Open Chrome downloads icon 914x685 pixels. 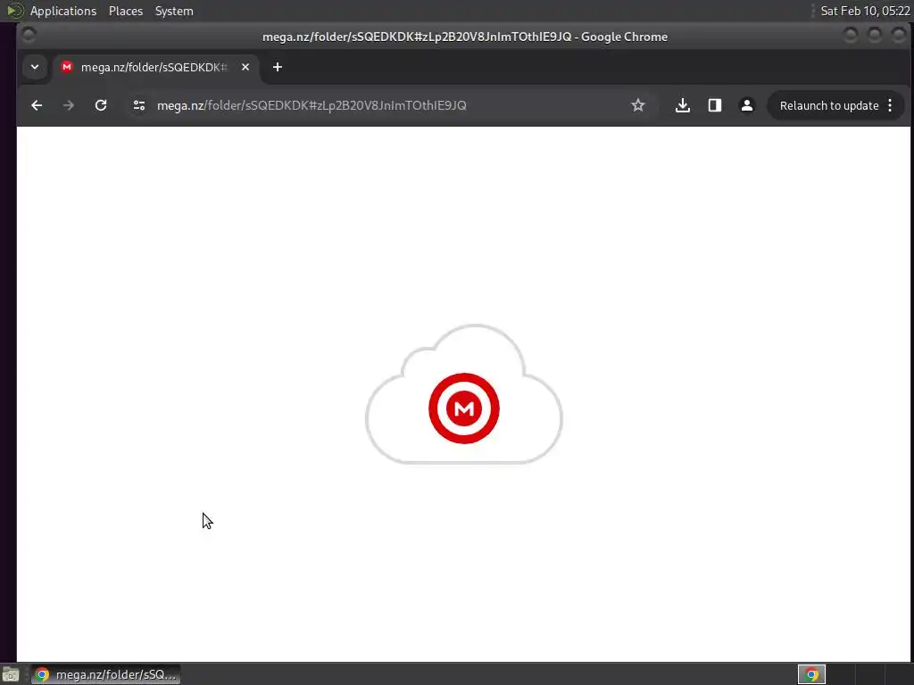[683, 105]
